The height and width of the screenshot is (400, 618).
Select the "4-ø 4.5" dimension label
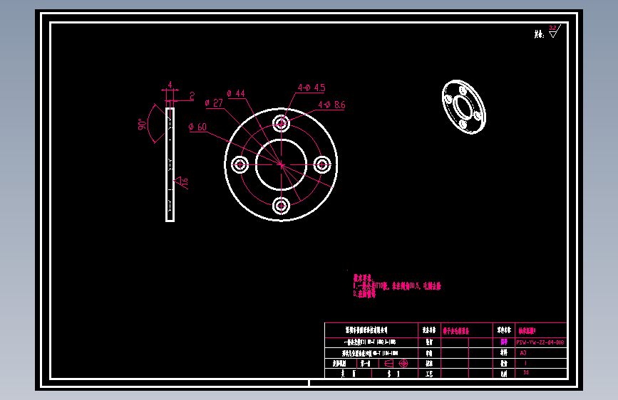(x=311, y=88)
